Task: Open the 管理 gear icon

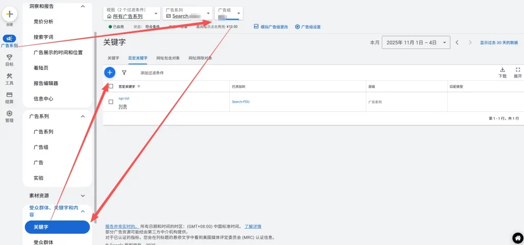Action: pos(9,114)
